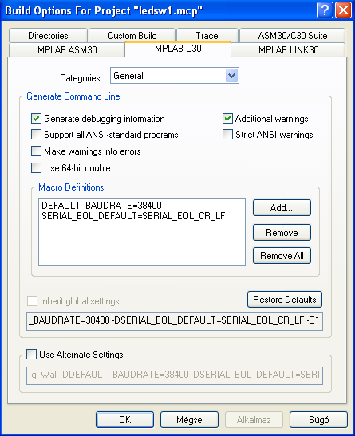This screenshot has height=436, width=355.
Task: Go to the MPLAB ASM30 tab
Action: tap(67, 50)
